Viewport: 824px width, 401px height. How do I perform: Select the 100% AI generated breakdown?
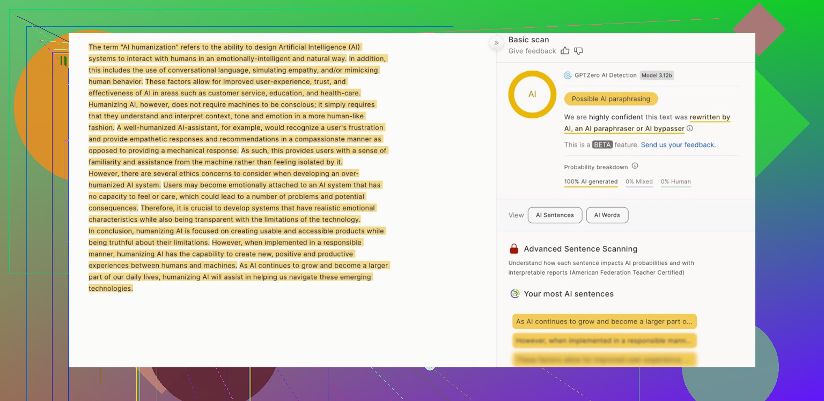(591, 182)
